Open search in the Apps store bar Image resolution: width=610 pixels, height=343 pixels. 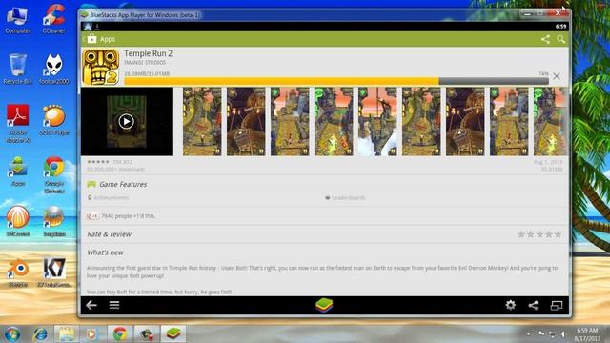pyautogui.click(x=560, y=39)
